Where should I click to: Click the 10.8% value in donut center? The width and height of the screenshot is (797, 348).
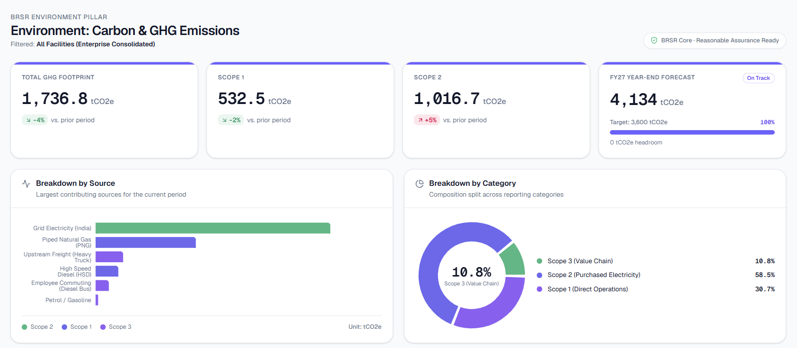tap(472, 272)
